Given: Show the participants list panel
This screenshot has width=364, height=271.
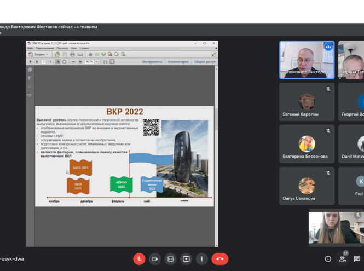Looking at the screenshot, I should coord(343,259).
